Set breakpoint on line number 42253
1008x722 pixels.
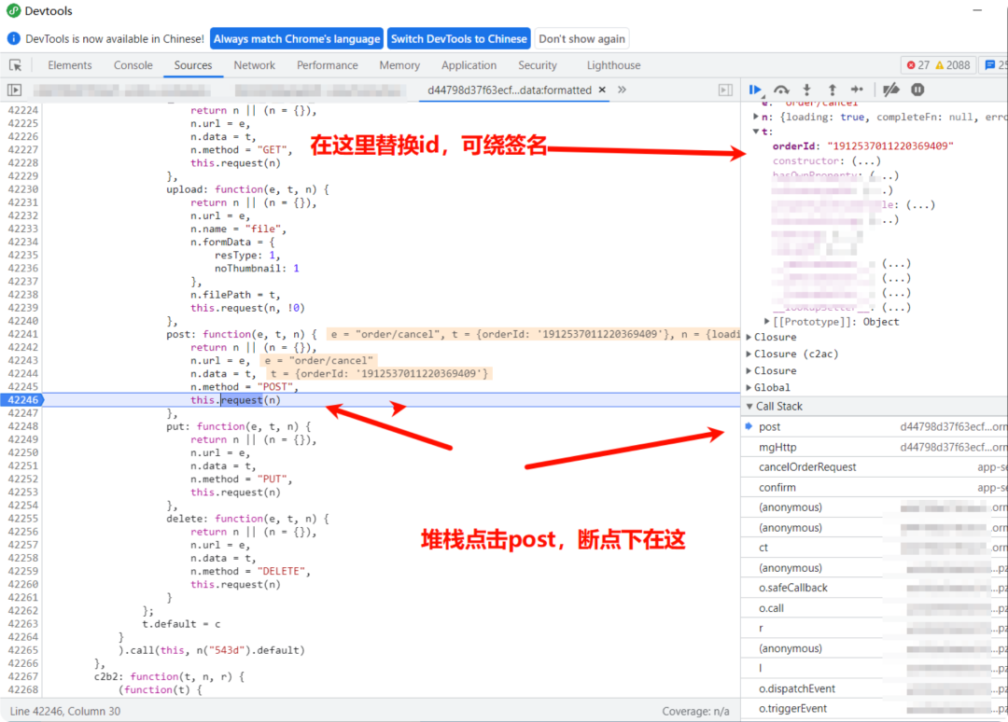pos(23,492)
